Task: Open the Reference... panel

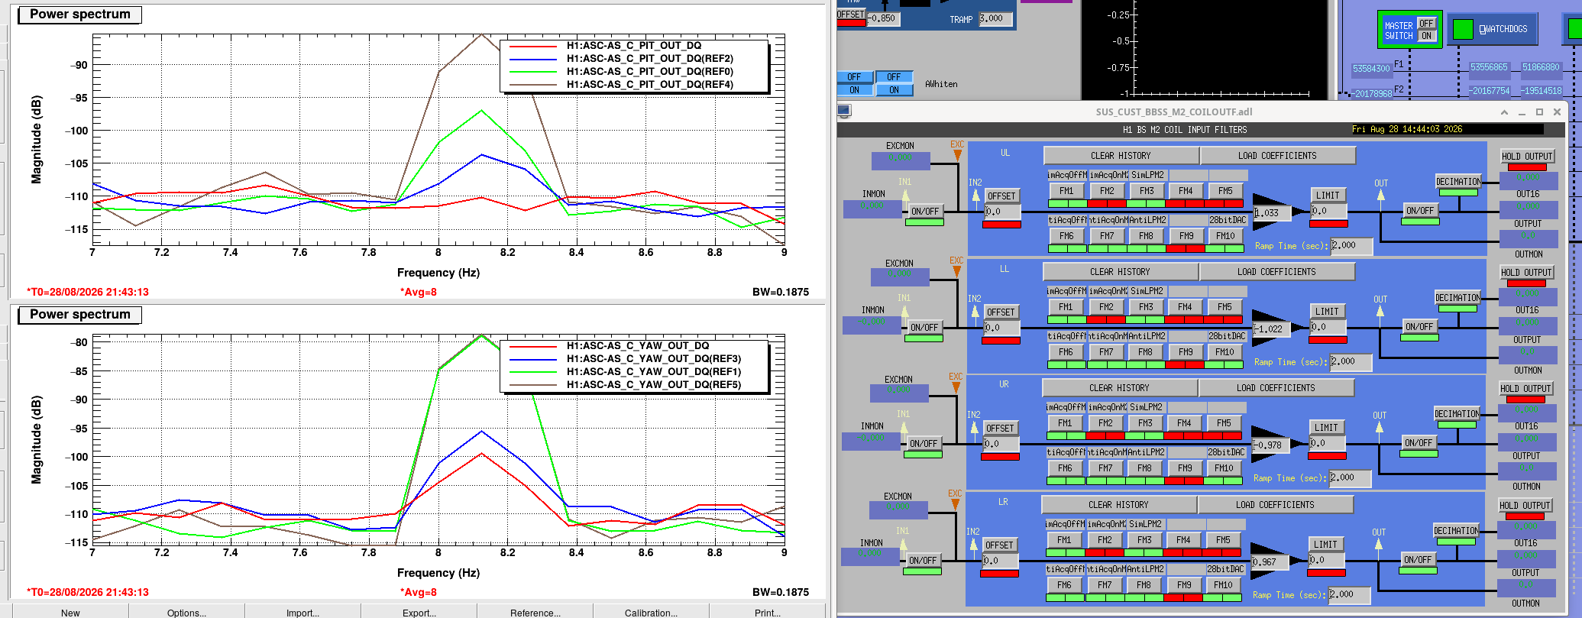Action: (535, 612)
